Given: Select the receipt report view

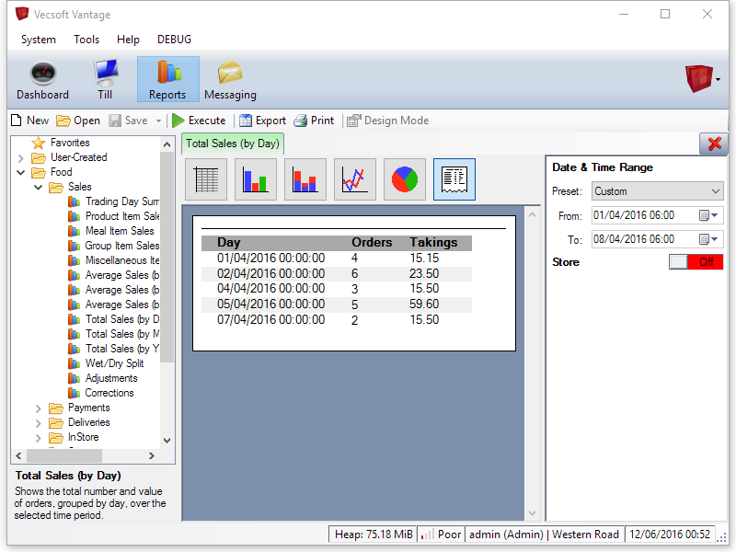Looking at the screenshot, I should (x=454, y=179).
